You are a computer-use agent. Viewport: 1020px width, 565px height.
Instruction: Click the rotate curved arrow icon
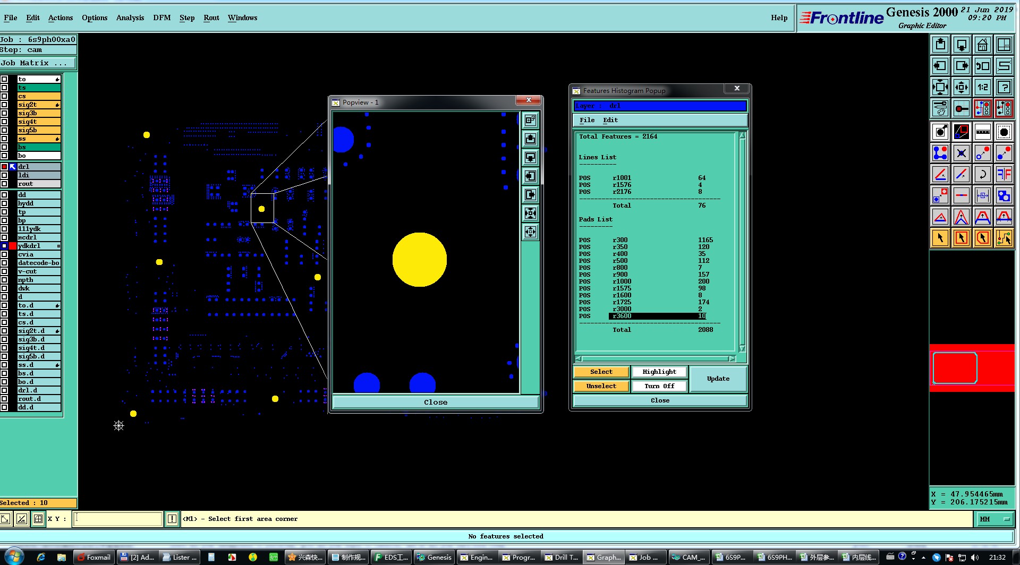tap(983, 174)
